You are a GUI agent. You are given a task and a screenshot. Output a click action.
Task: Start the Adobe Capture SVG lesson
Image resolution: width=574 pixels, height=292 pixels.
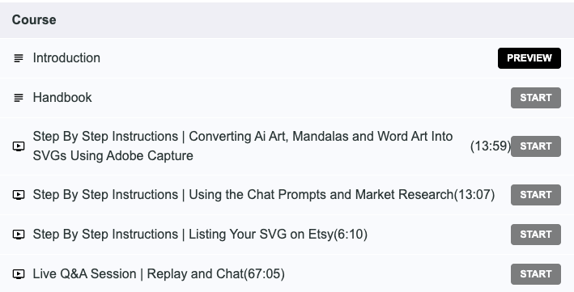pyautogui.click(x=536, y=146)
